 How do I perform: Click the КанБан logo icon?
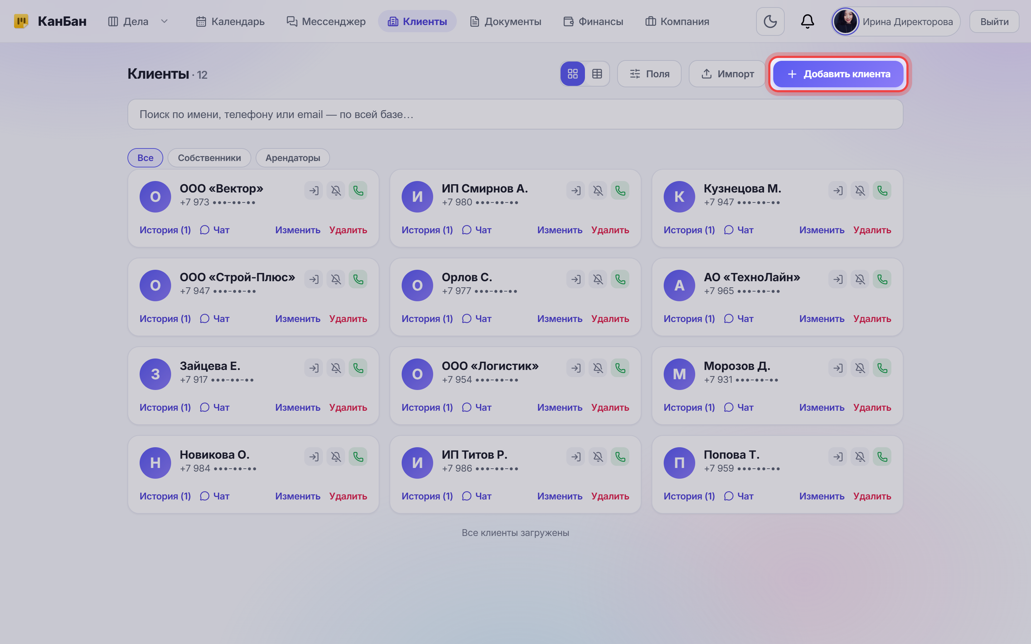[21, 21]
